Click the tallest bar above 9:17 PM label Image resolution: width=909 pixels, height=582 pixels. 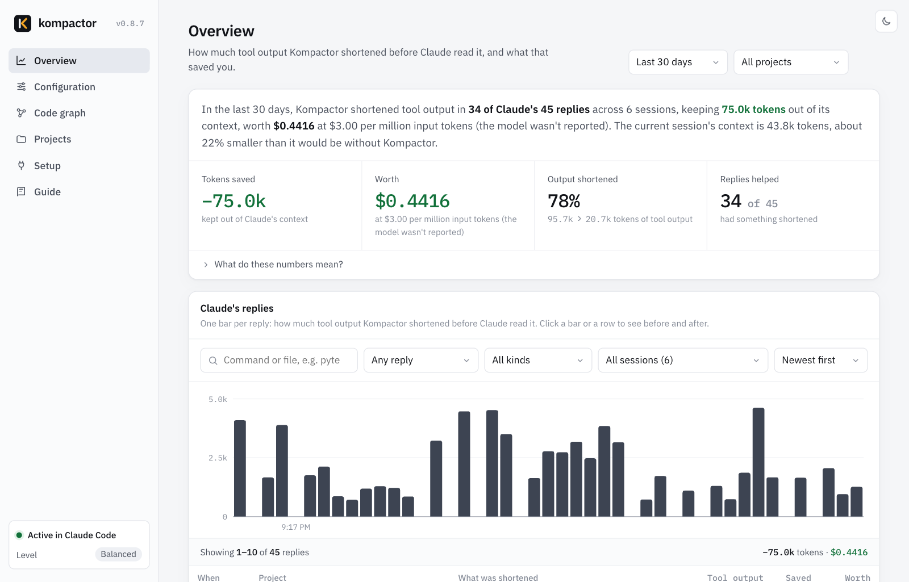click(282, 471)
